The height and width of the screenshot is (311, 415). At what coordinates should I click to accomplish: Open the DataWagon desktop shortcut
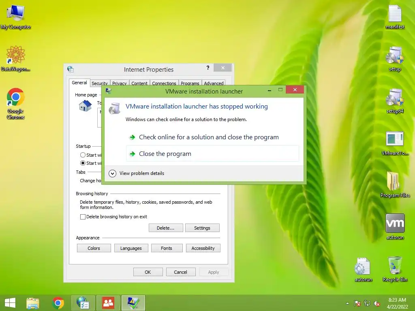point(16,59)
